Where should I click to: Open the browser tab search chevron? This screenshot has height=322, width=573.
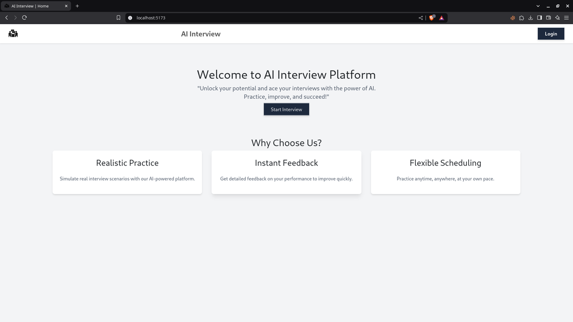538,6
